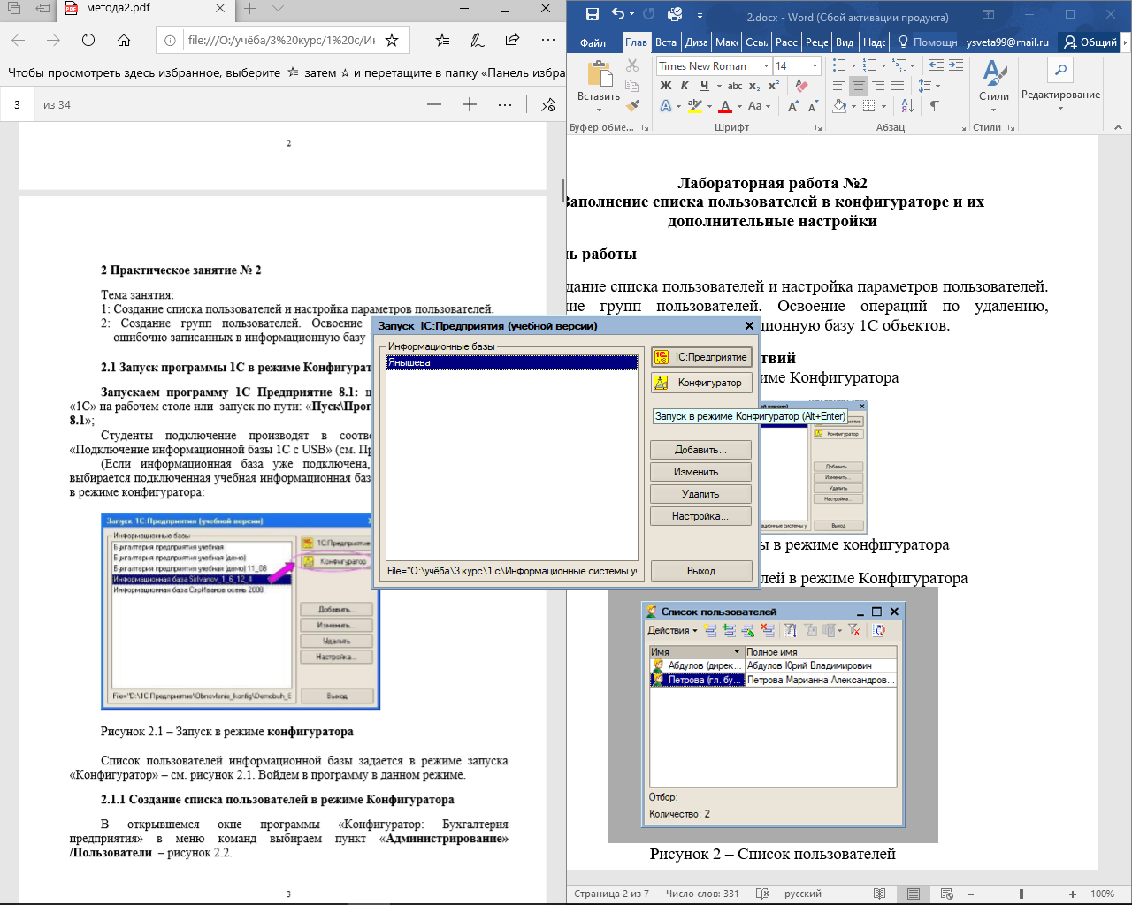
Task: Open the Файл menu tab in Word
Action: (x=593, y=42)
